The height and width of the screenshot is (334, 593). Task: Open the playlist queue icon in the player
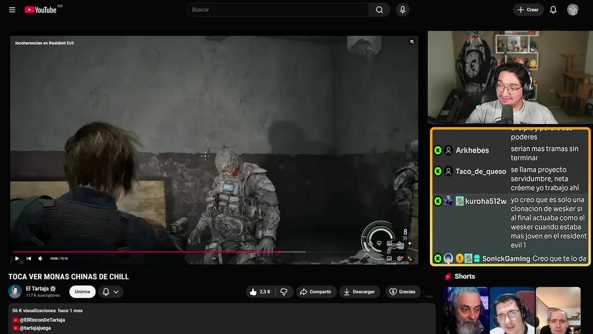coord(411,42)
